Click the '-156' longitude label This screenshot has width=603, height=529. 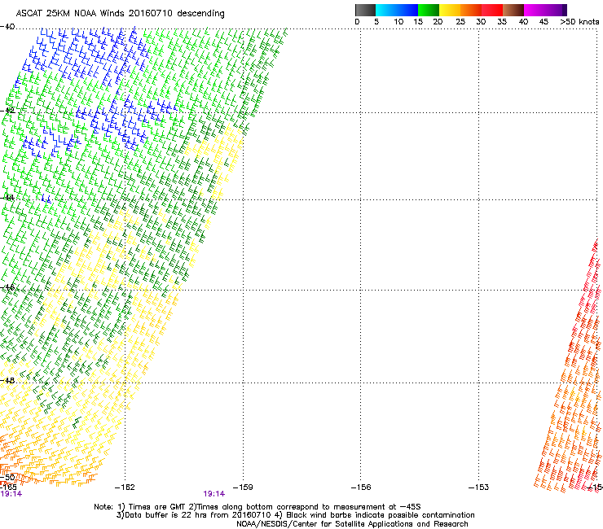point(361,487)
